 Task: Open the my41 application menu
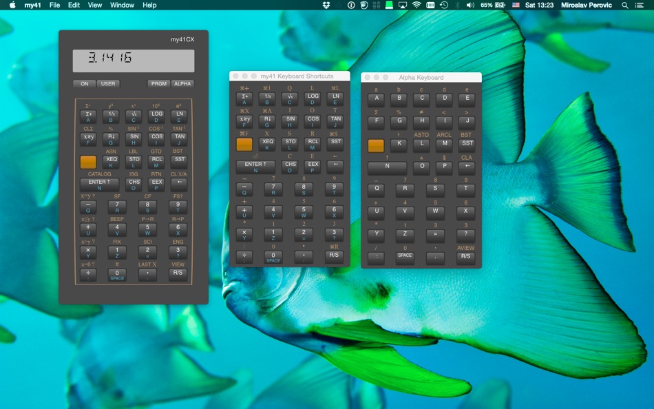point(32,5)
